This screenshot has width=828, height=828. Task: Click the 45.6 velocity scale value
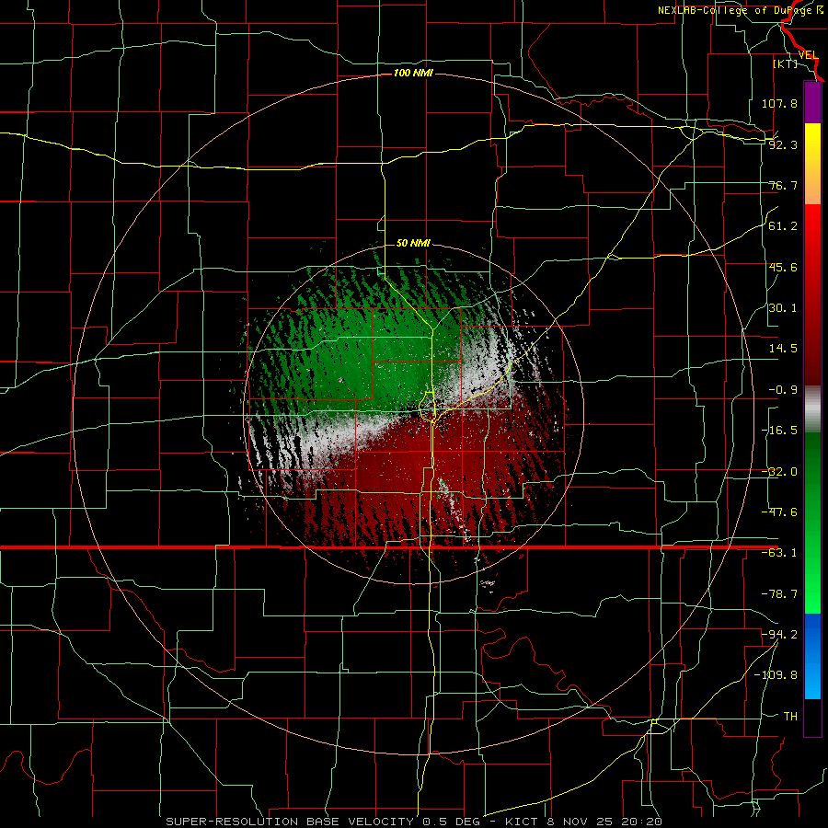[x=783, y=267]
